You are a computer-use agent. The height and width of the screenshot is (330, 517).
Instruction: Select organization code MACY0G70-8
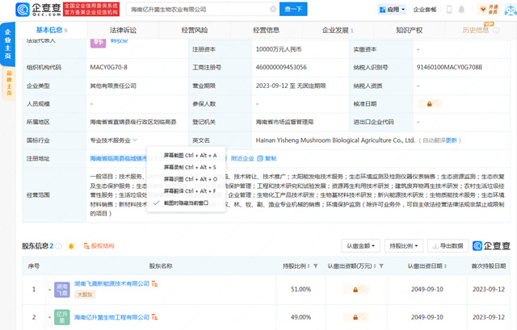[x=109, y=67]
